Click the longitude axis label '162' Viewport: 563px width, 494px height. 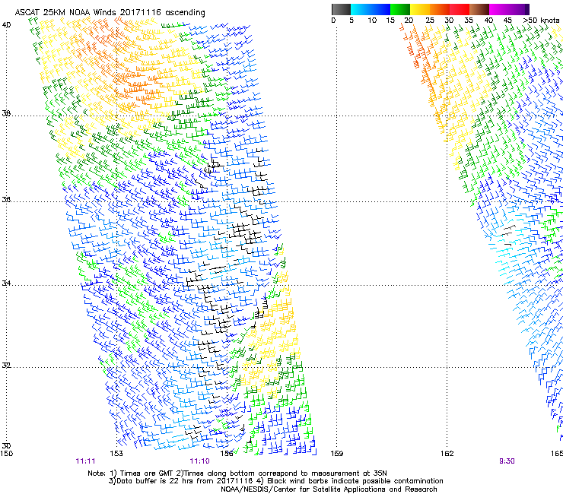coord(447,454)
